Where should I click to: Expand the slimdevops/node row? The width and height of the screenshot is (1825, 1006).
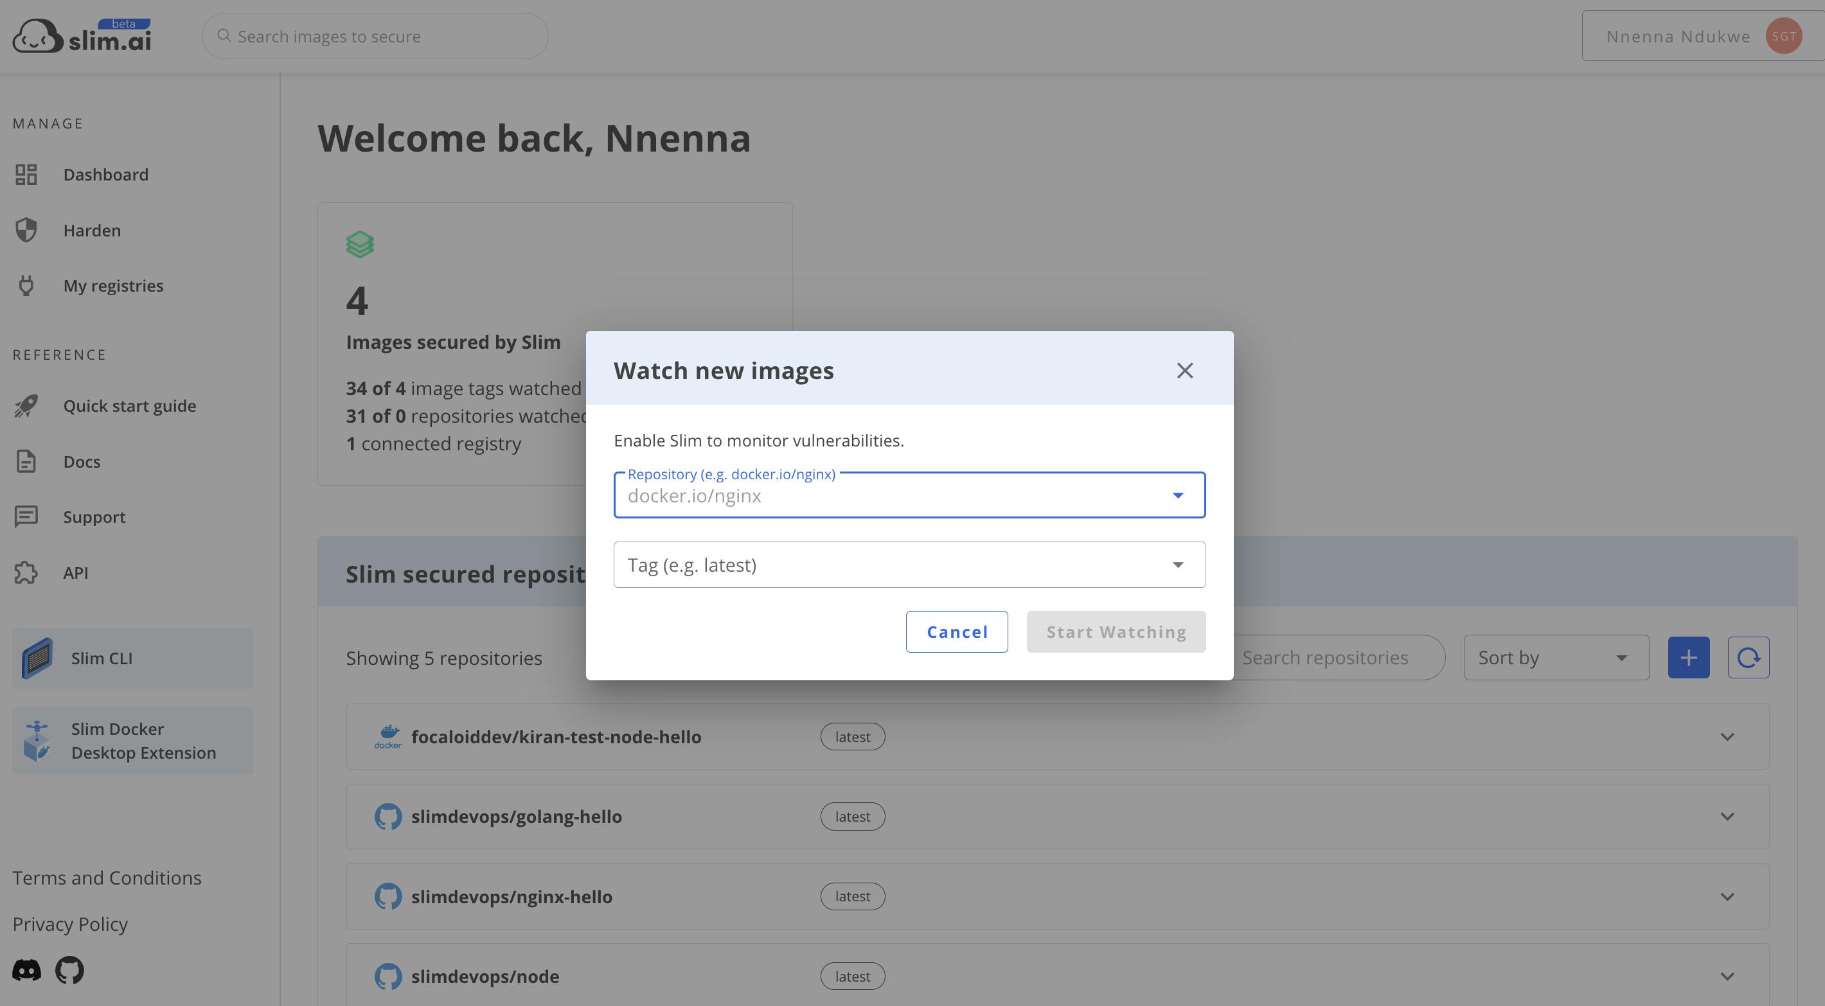click(1727, 976)
